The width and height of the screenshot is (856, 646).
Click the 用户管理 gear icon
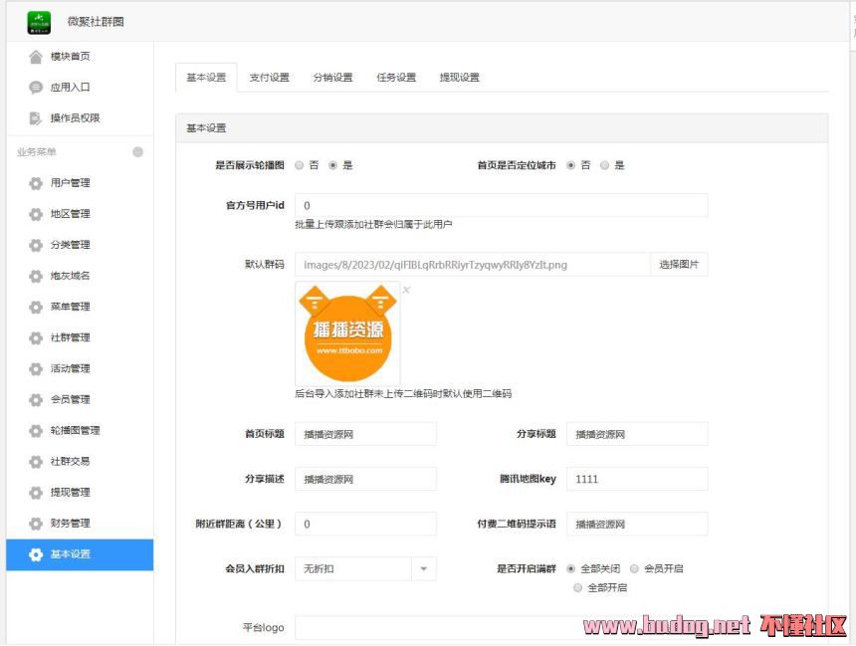point(36,183)
